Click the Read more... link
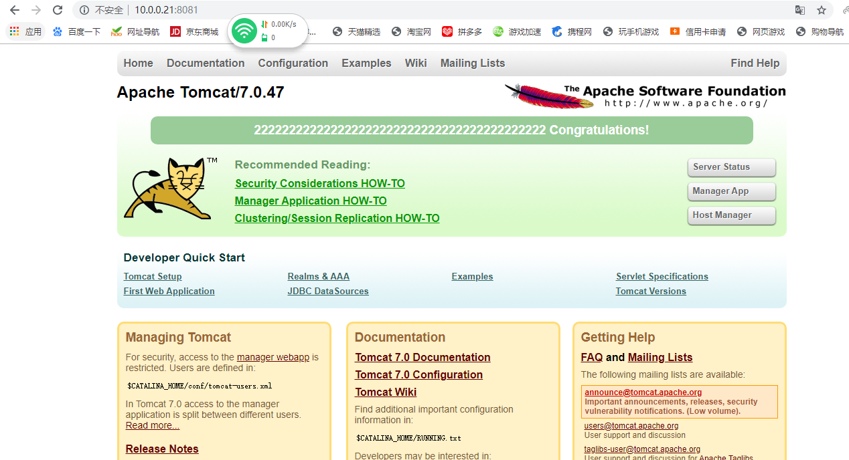The width and height of the screenshot is (849, 460). (x=153, y=425)
